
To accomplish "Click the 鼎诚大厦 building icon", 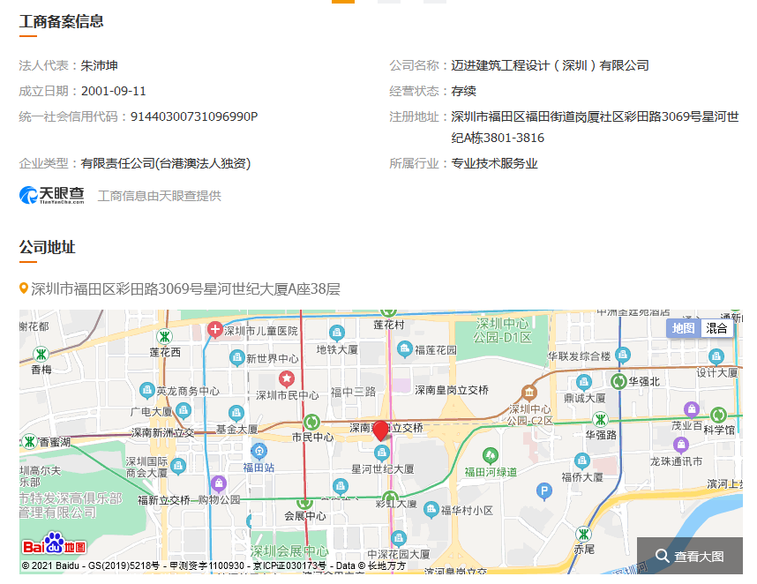I will pyautogui.click(x=584, y=383).
